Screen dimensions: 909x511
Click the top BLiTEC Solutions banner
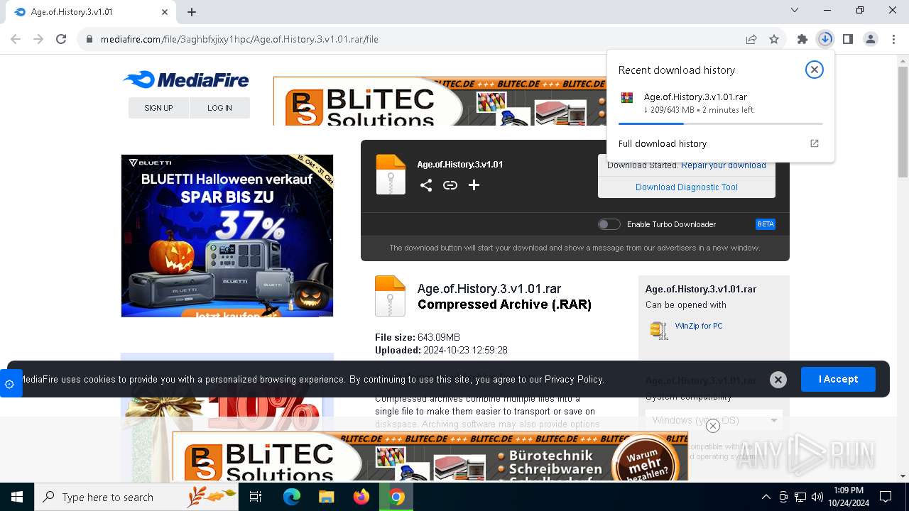coord(440,101)
